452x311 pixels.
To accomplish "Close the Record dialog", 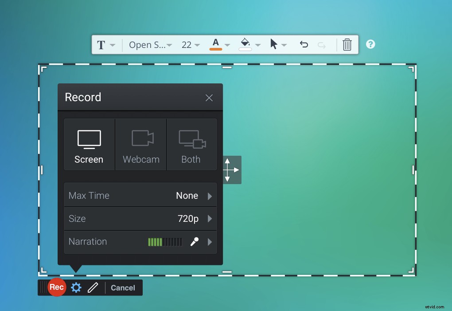I will coord(209,97).
